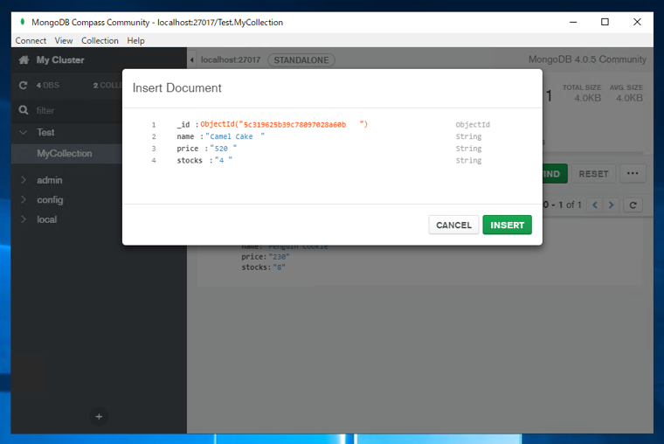Click the price field key
The image size is (664, 444).
click(188, 149)
